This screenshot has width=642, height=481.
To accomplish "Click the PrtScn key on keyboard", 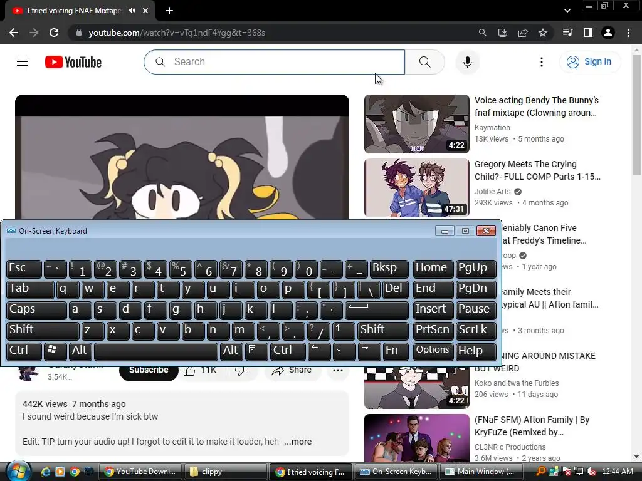I will click(433, 331).
